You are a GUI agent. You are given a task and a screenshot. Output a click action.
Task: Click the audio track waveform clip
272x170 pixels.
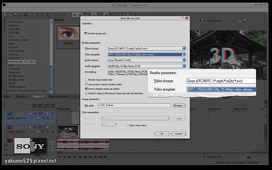pos(83,144)
